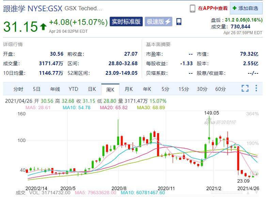The width and height of the screenshot is (266, 197).
Task: Click the 成交量 value 3171.47万
Action: 51,64
